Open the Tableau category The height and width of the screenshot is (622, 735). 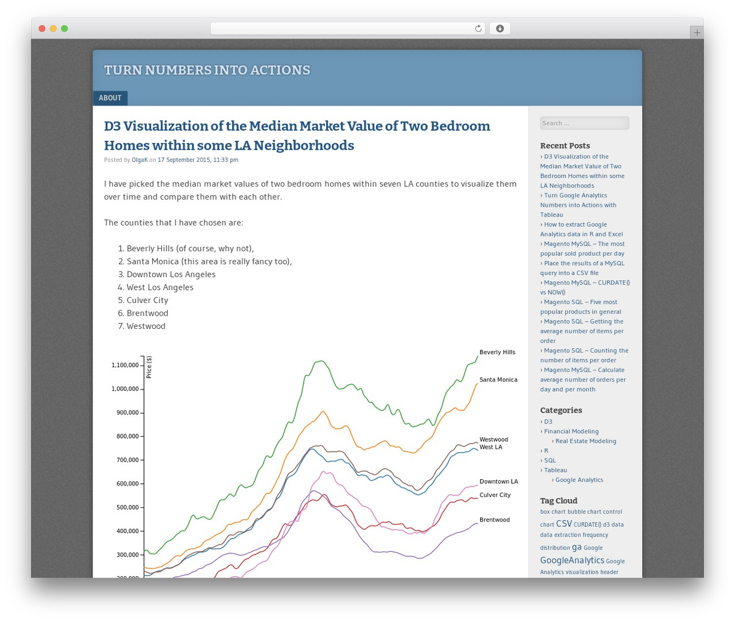coord(555,471)
